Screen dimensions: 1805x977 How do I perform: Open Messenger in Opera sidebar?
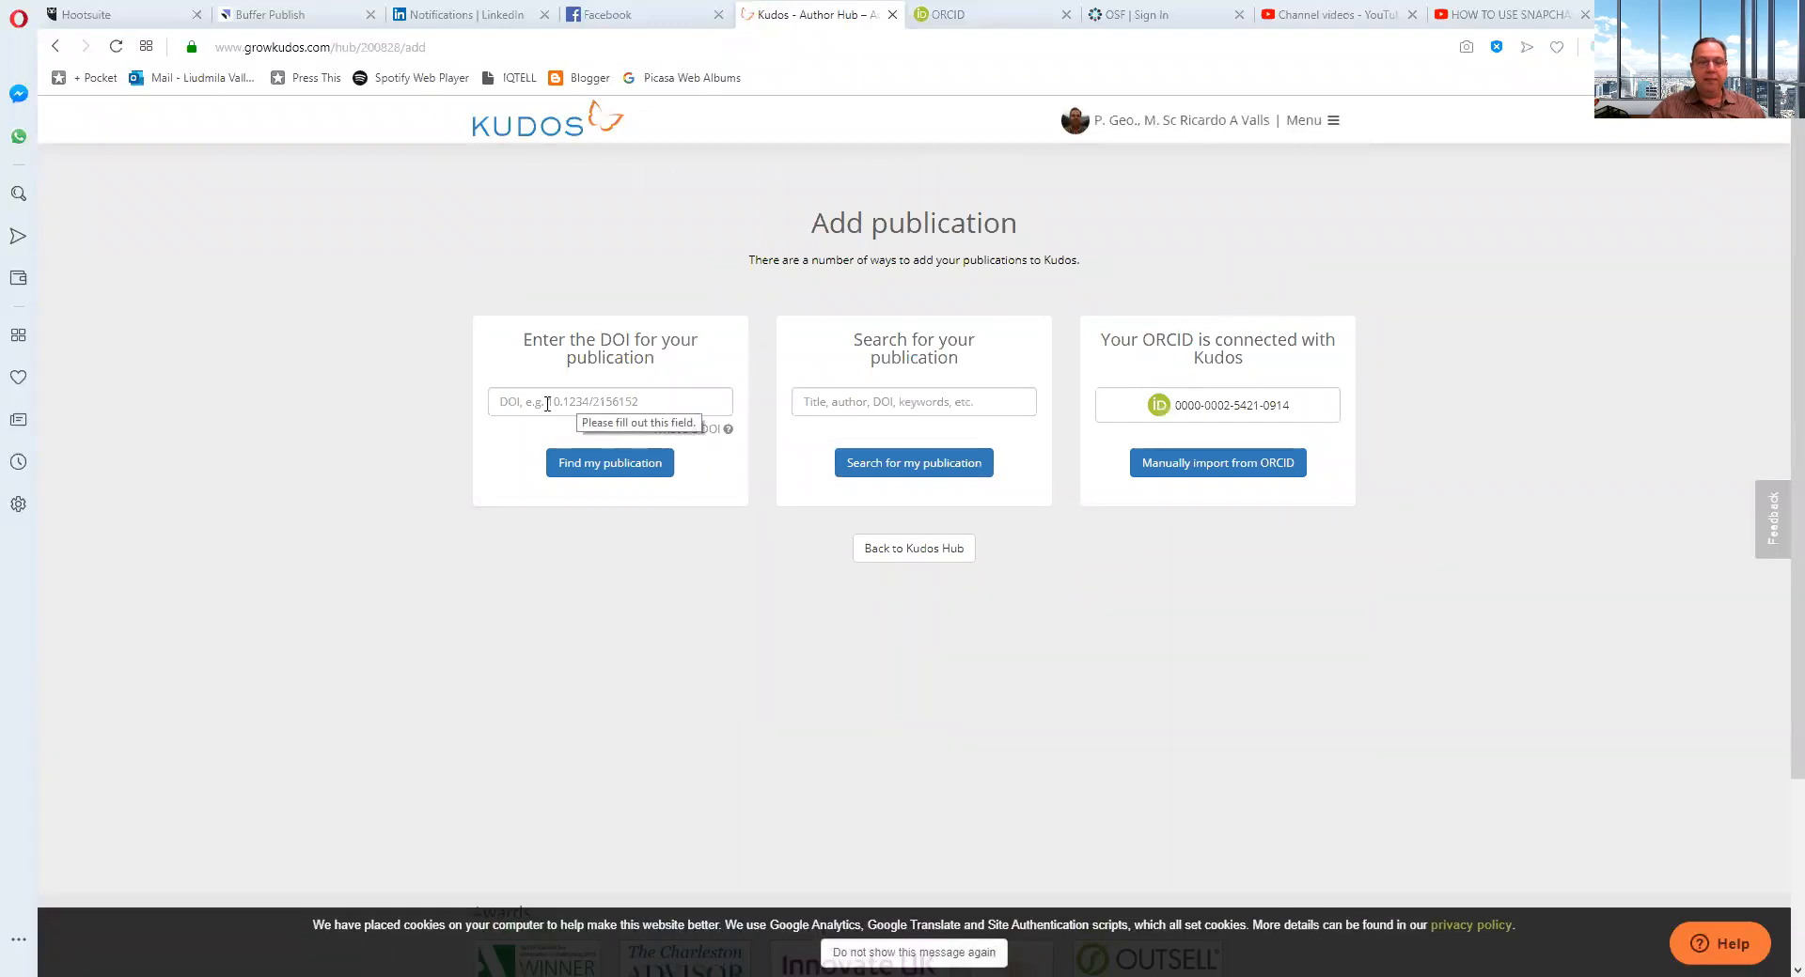click(19, 94)
